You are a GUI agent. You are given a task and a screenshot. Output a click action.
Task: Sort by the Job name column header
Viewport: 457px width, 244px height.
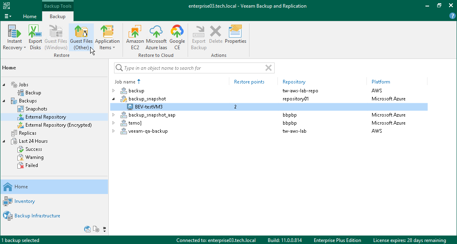125,82
